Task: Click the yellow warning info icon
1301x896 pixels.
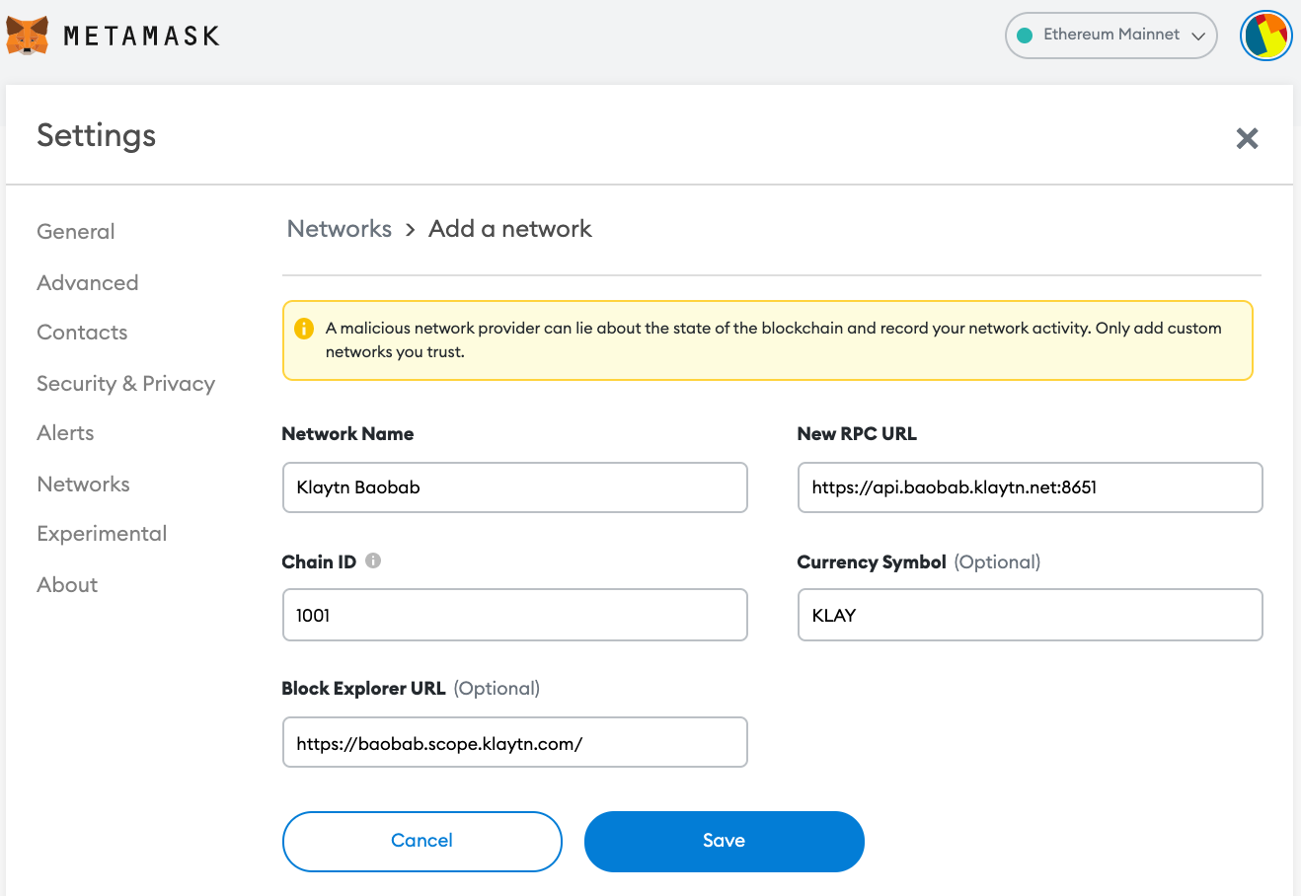Action: tap(304, 329)
